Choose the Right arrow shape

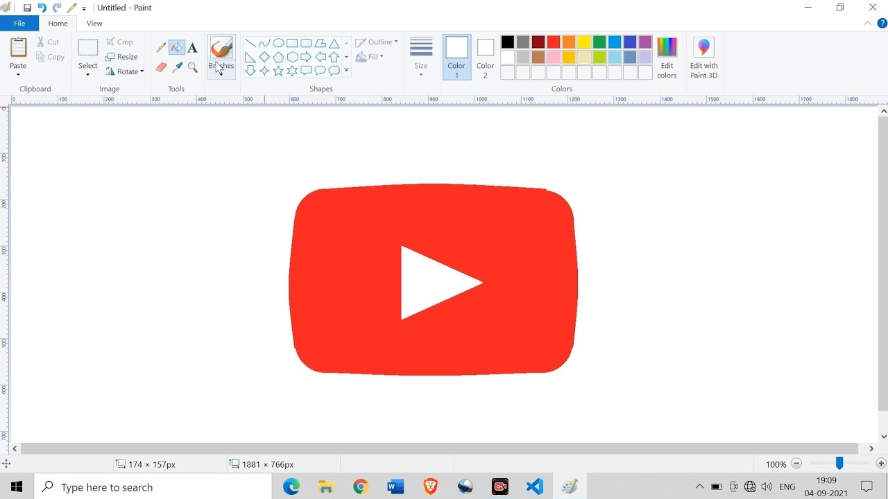(x=306, y=57)
